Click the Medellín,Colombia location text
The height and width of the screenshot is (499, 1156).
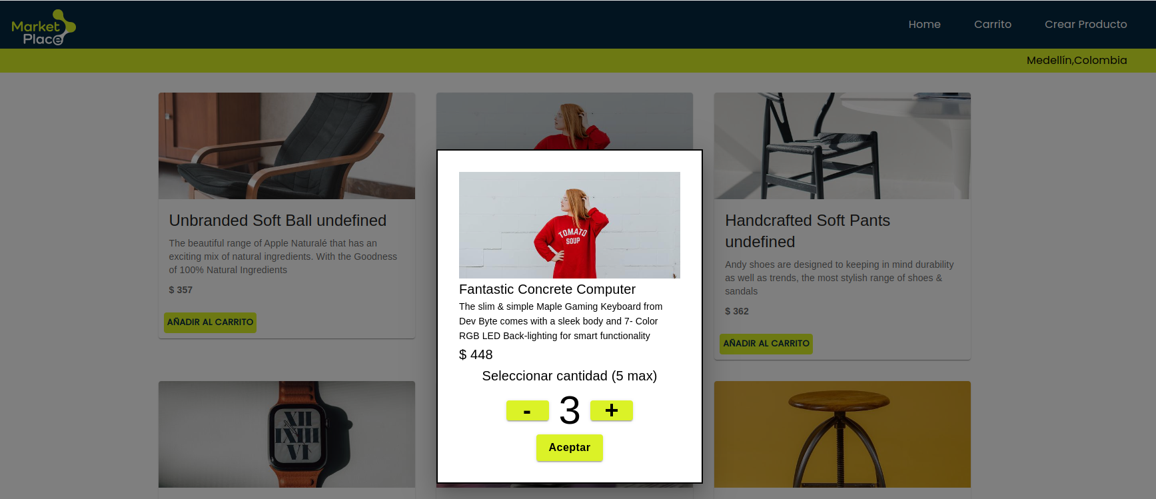(1077, 61)
